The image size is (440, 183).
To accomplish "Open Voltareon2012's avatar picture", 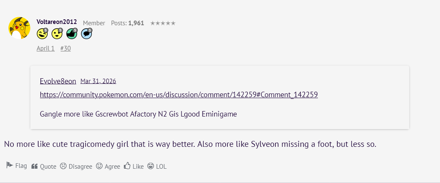I will point(19,28).
